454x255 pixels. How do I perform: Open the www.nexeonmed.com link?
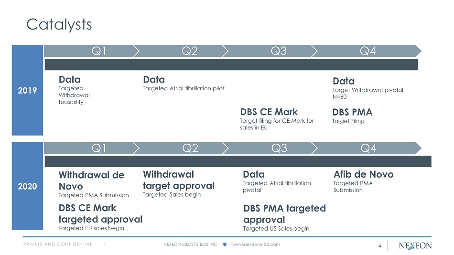[256, 244]
